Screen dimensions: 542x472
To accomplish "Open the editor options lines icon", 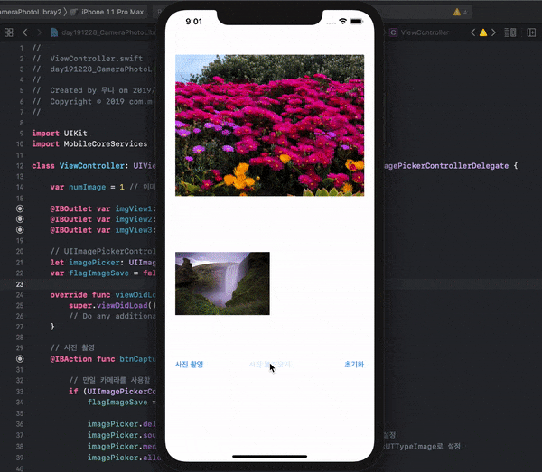I will tap(509, 32).
